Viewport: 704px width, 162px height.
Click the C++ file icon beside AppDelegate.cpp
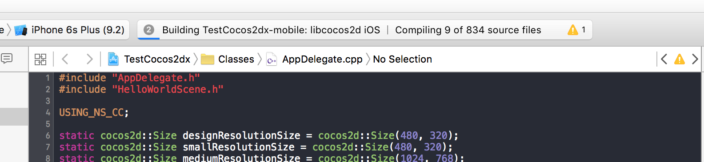tap(272, 59)
